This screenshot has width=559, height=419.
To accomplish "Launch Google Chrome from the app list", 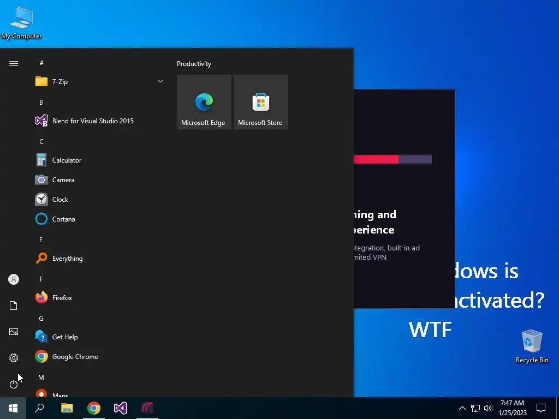I will [x=99, y=357].
